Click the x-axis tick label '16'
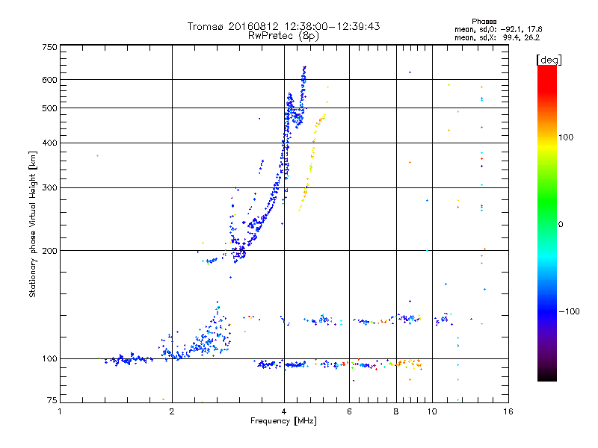This screenshot has width=598, height=448. point(508,411)
